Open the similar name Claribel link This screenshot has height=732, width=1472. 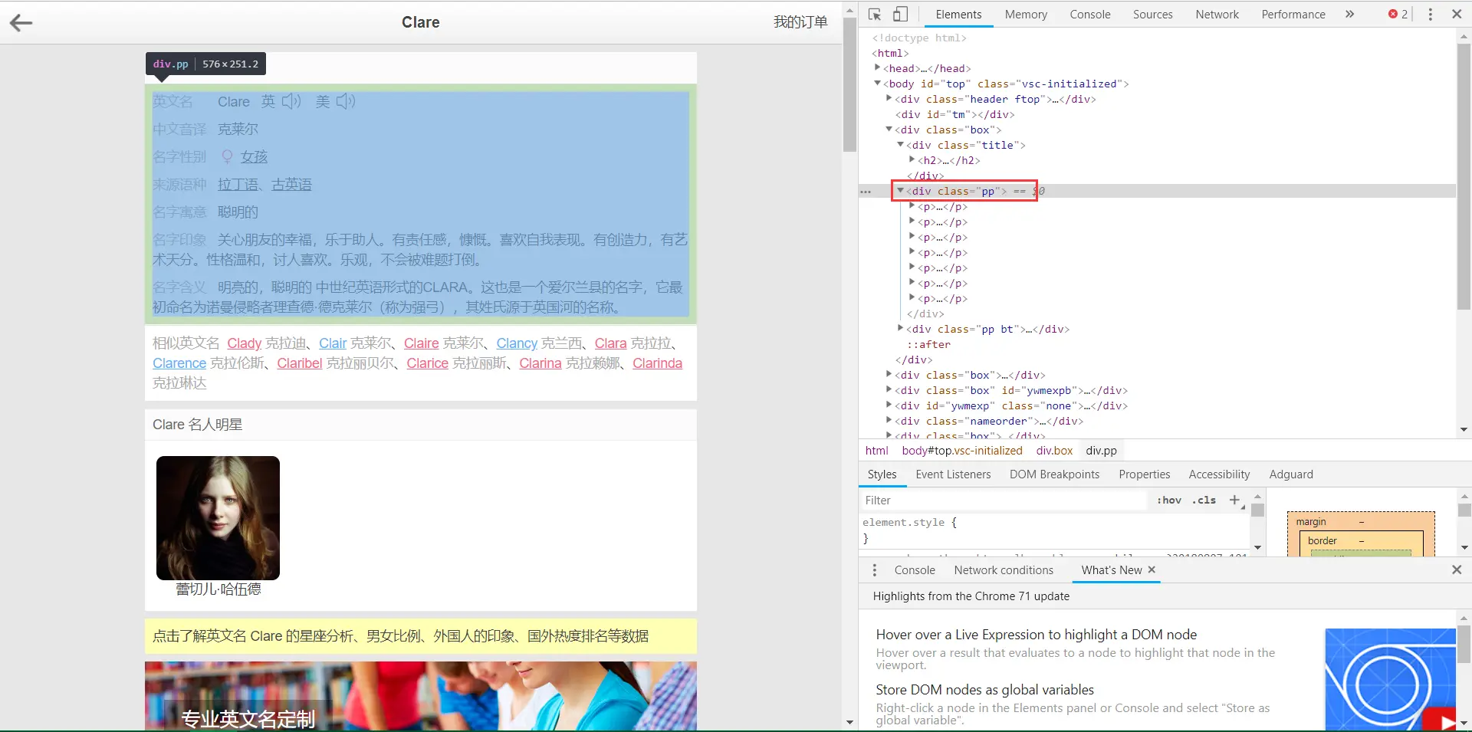click(x=300, y=363)
